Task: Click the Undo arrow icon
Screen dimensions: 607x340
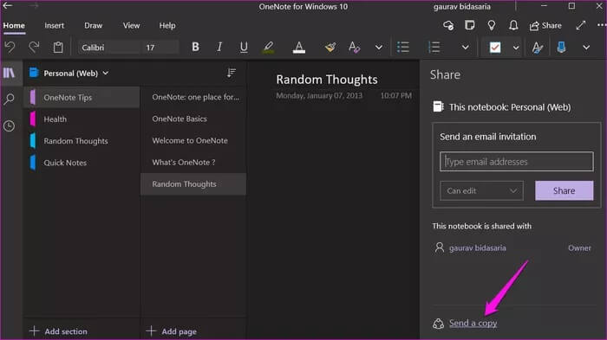Action: coord(10,47)
